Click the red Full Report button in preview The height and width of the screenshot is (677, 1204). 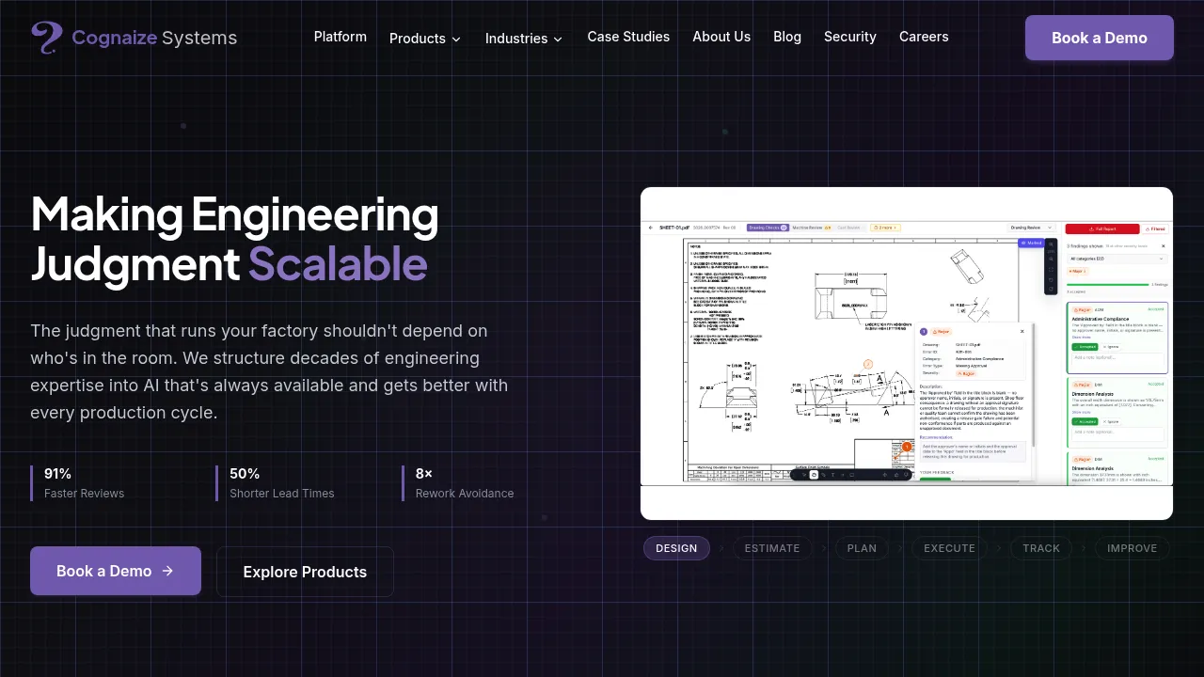(1101, 228)
